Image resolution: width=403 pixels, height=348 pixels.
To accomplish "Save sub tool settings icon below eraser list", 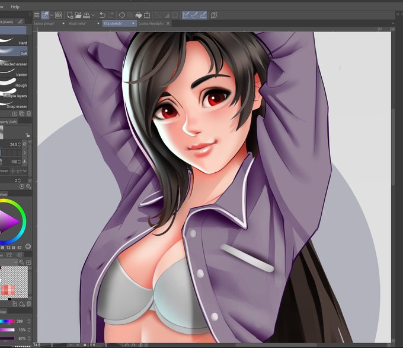I will click(x=15, y=113).
